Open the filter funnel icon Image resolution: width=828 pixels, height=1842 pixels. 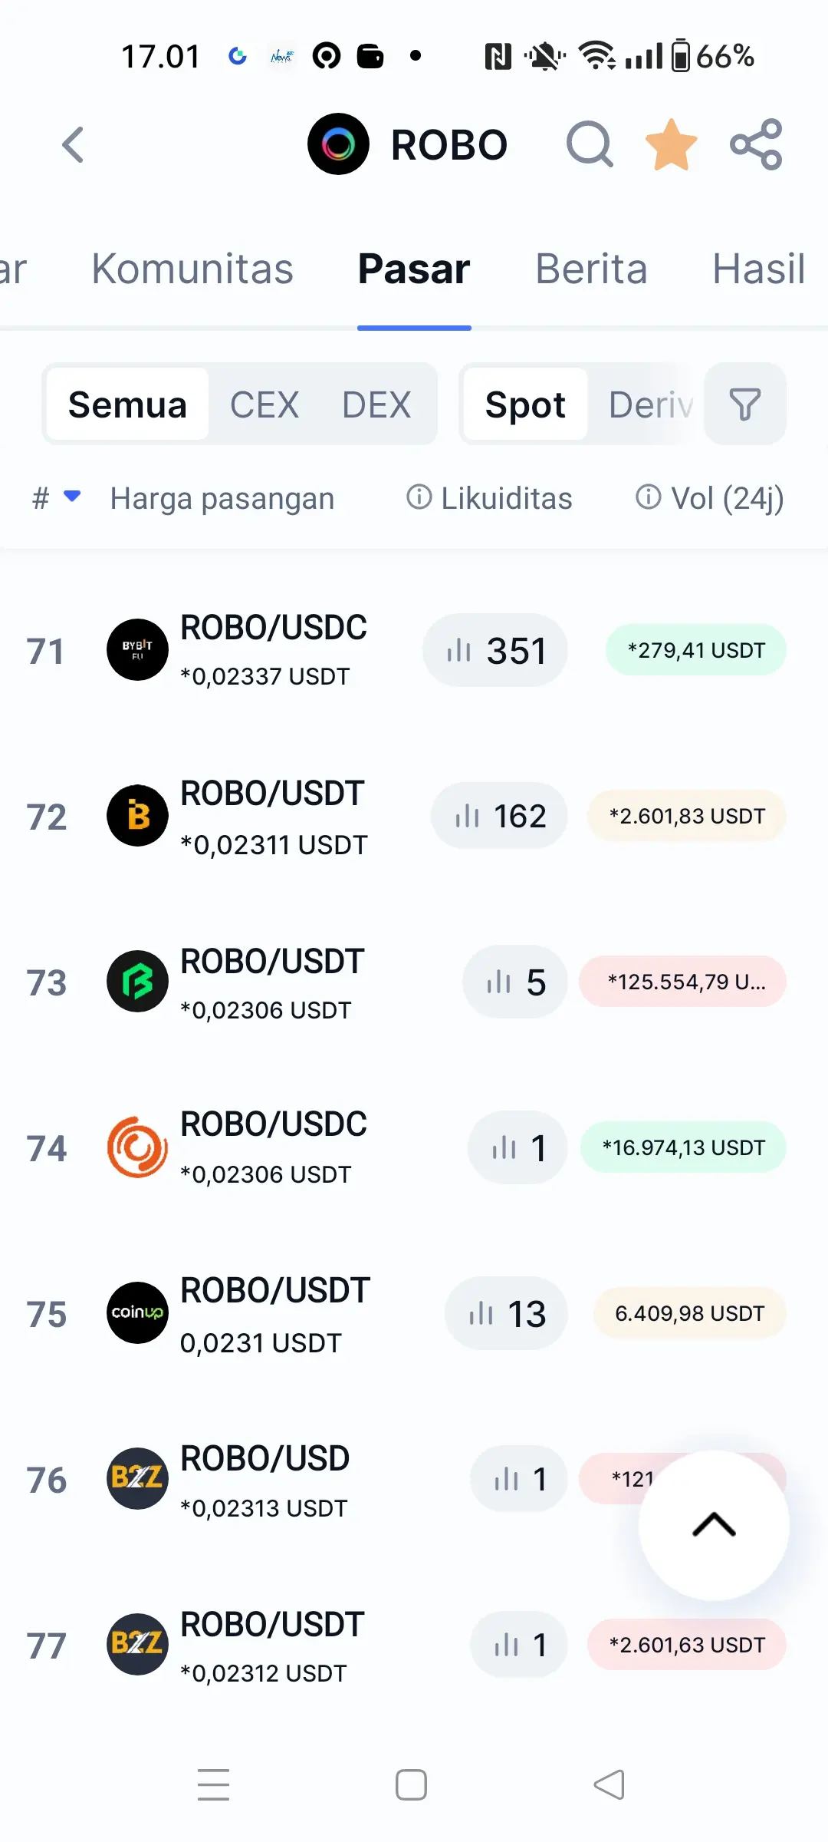[x=744, y=404]
